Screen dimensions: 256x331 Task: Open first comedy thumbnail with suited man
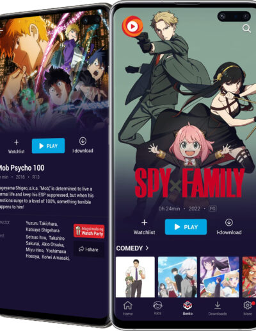point(135,277)
